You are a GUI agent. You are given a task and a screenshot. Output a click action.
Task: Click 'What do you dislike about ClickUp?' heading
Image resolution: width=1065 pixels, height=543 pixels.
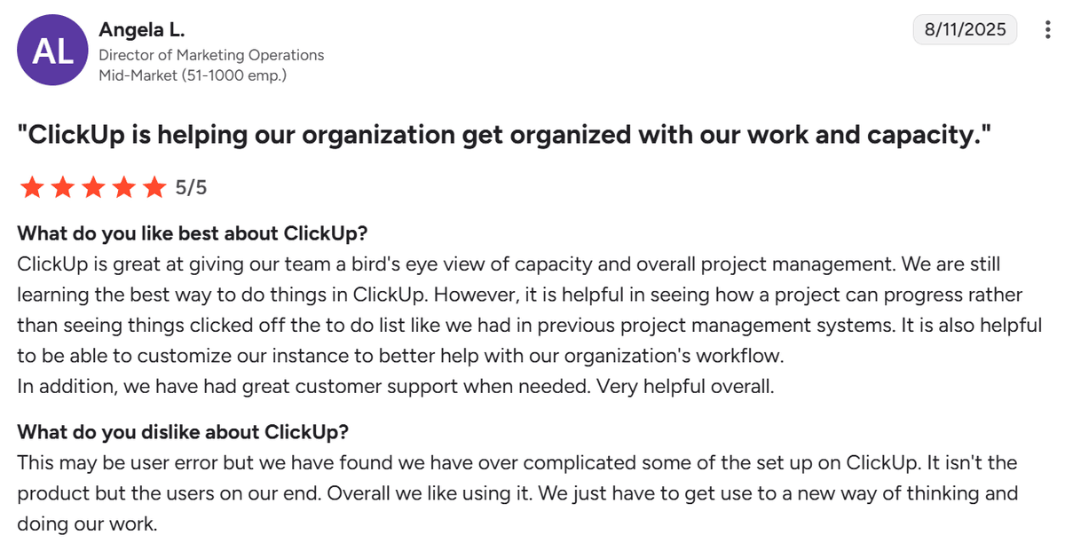184,432
